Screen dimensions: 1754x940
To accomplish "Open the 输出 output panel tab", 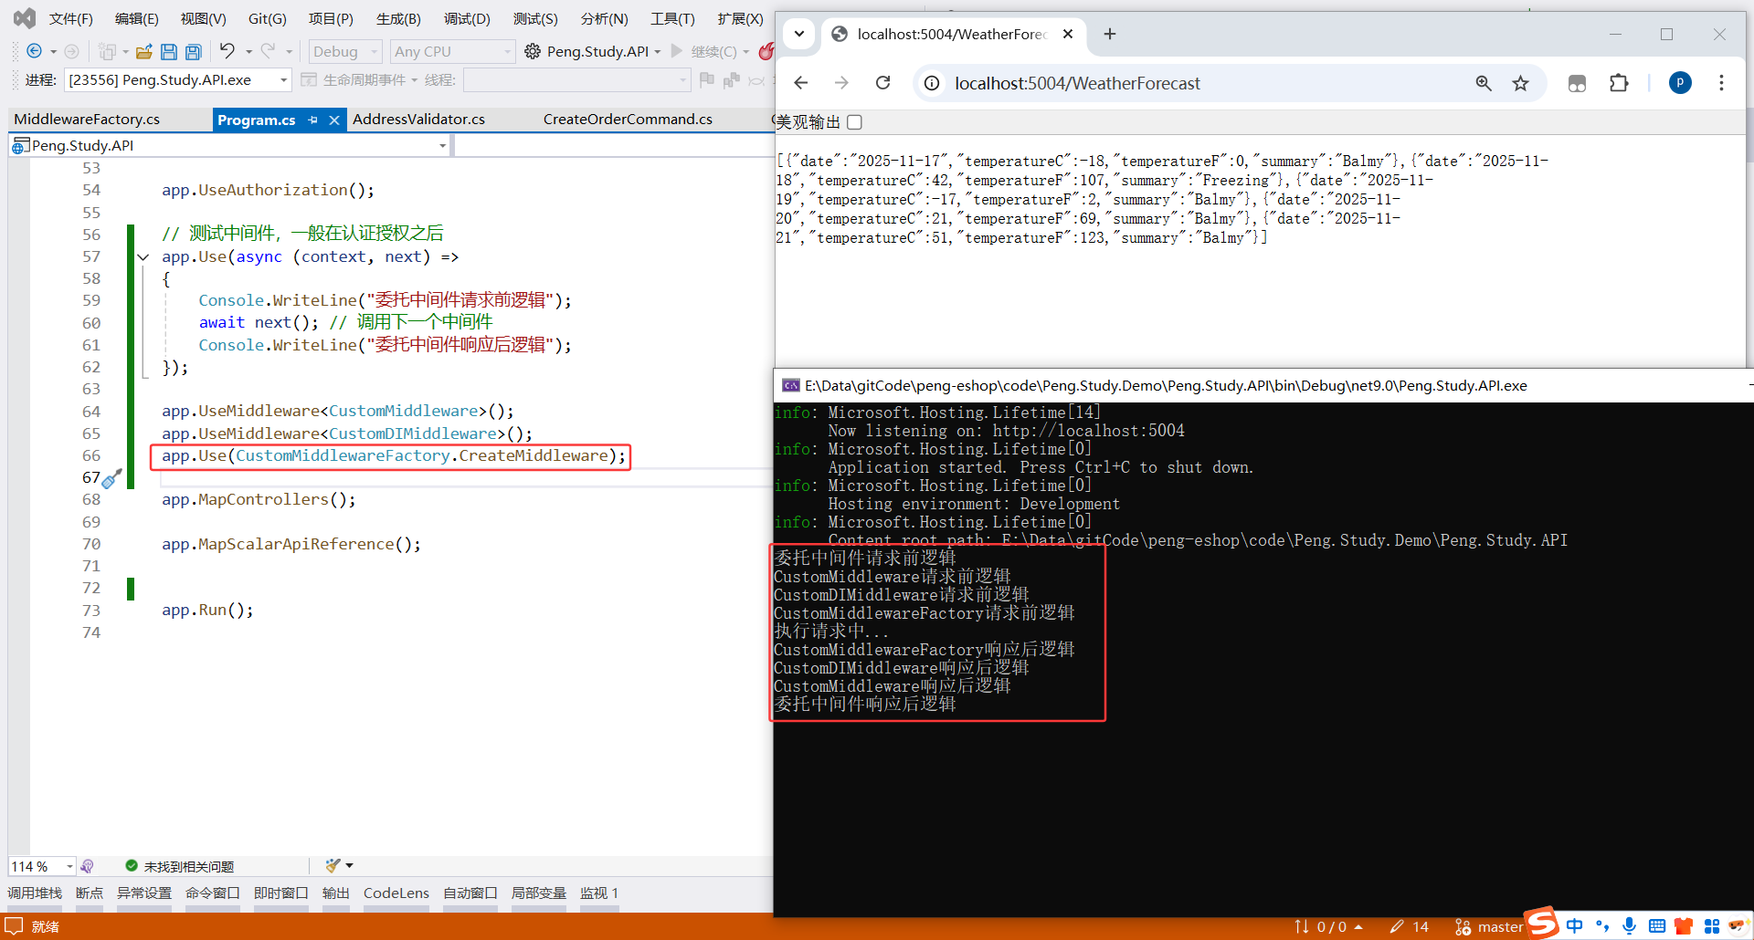I will 335,893.
